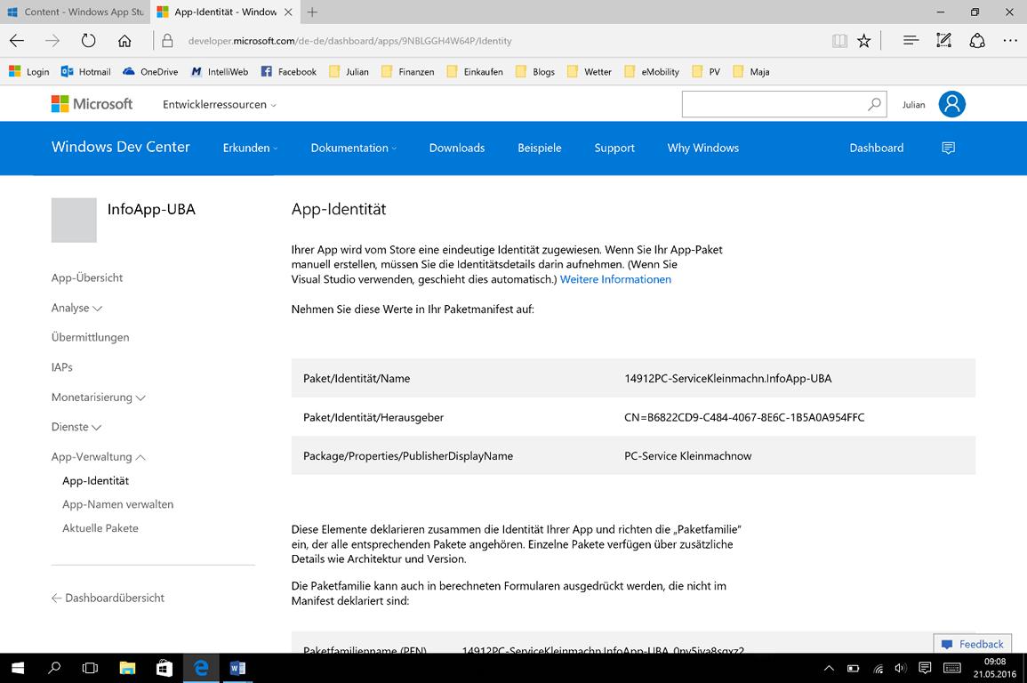Go back with the browser back arrow
The height and width of the screenshot is (683, 1027).
pos(17,41)
